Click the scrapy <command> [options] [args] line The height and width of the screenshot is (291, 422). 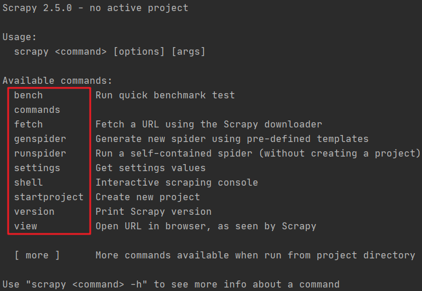(110, 52)
